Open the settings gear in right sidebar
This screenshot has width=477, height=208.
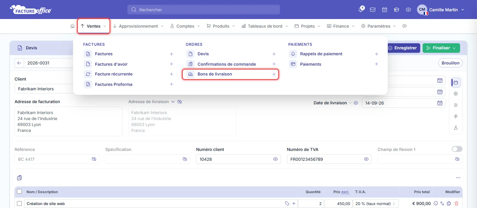pyautogui.click(x=456, y=94)
